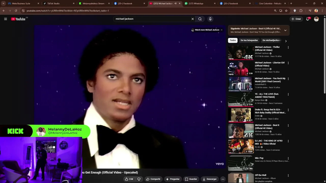This screenshot has width=326, height=183.
Task: Open the YouTube hamburger guide menu
Action: (5, 19)
